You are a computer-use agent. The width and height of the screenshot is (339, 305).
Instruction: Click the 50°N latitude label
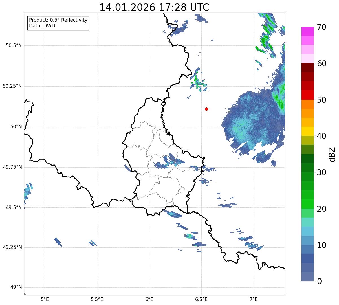[x=16, y=127]
